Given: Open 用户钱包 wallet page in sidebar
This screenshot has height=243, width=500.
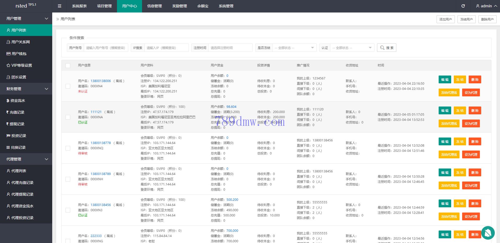Looking at the screenshot, I should (19, 54).
